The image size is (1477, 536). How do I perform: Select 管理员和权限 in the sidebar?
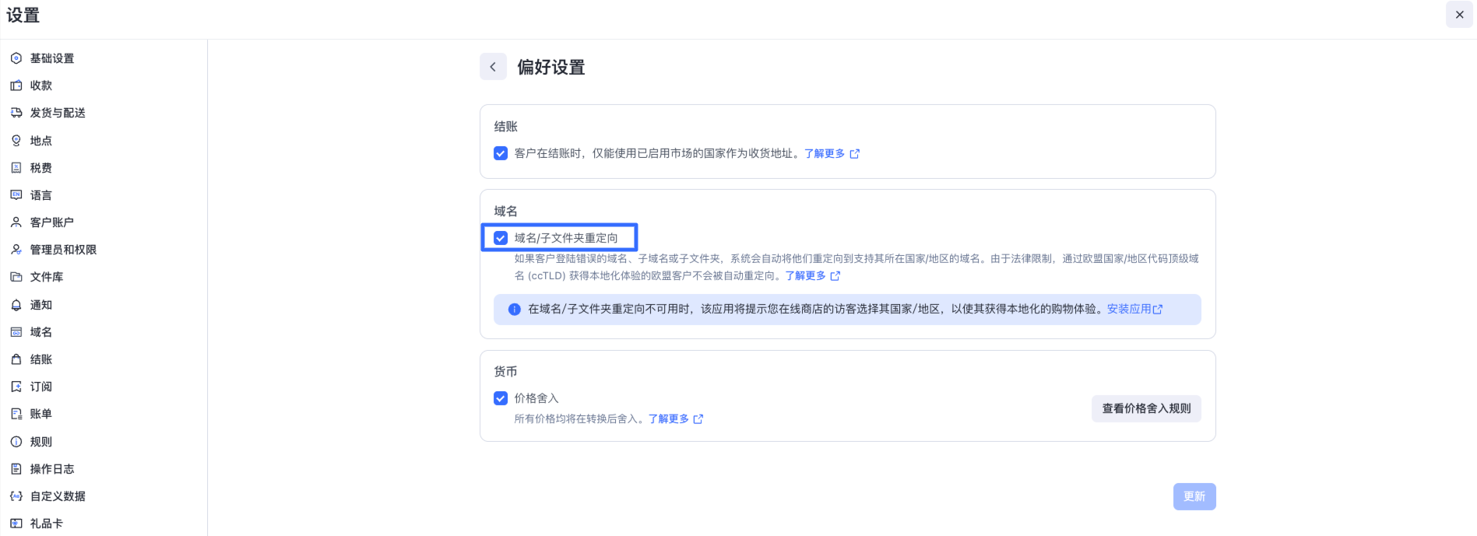tap(63, 250)
